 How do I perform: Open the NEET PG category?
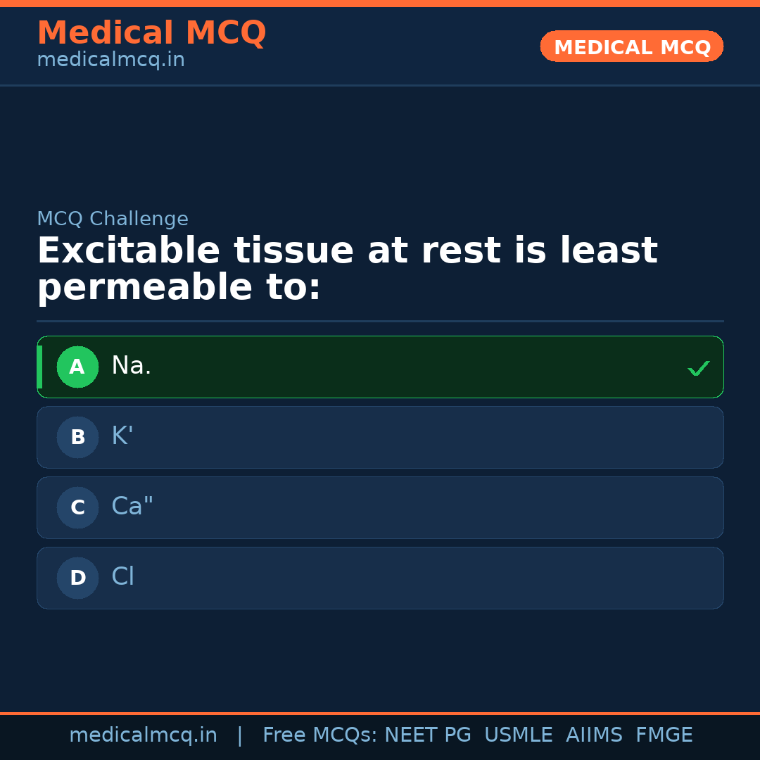[427, 734]
